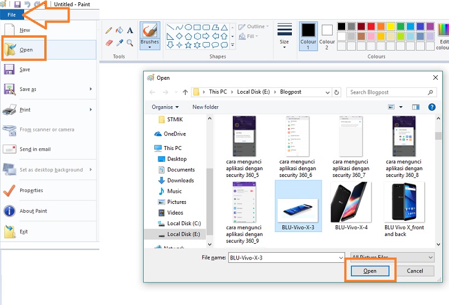Click the blue Help icon in Open dialog
449x305 pixels.
point(432,107)
